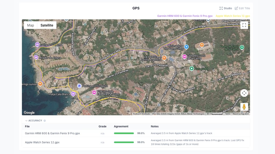Click the Lost GPS fix note text
This screenshot has width=275, height=154.
click(197, 142)
